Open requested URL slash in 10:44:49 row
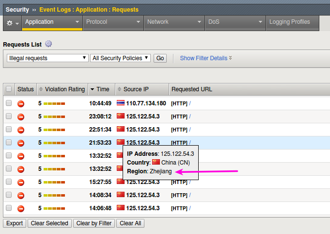The width and height of the screenshot is (330, 234). pyautogui.click(x=190, y=103)
